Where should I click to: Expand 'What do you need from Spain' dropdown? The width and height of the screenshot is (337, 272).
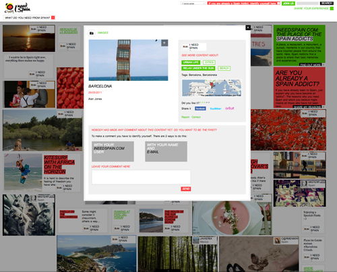point(53,18)
